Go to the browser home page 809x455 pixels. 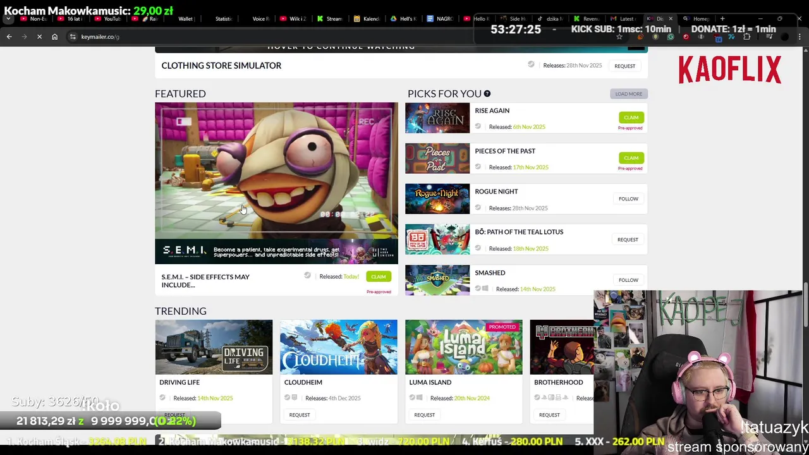[54, 37]
